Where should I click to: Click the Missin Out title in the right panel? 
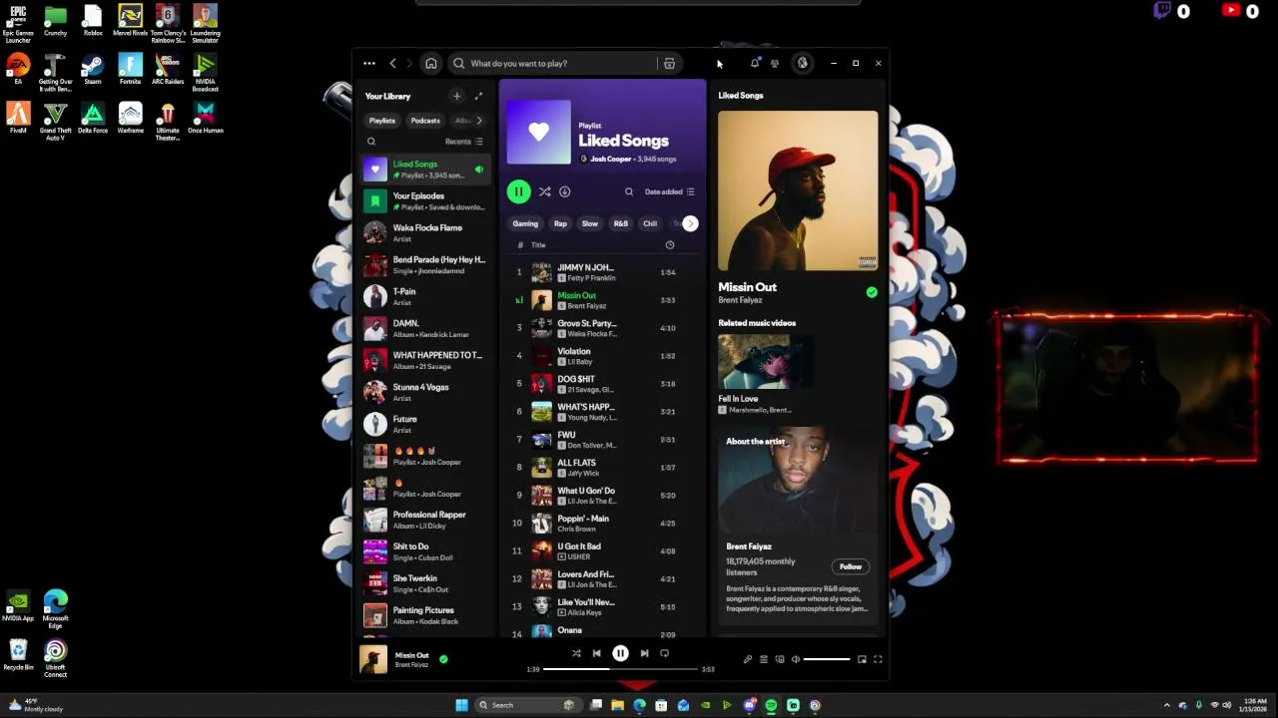747,287
